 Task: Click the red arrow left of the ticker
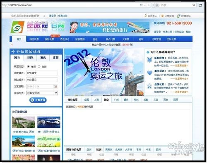(12, 45)
